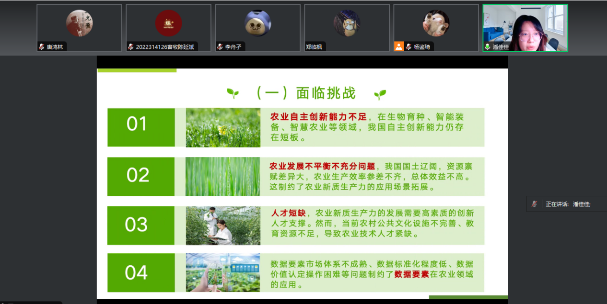
Task: Click orange host icon on 杨鉴琦's tile
Action: click(399, 46)
